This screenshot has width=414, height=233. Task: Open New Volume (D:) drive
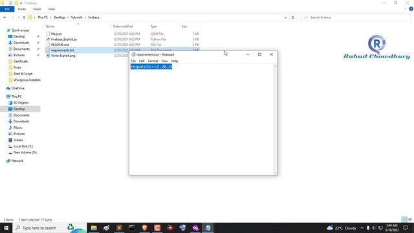tap(23, 153)
